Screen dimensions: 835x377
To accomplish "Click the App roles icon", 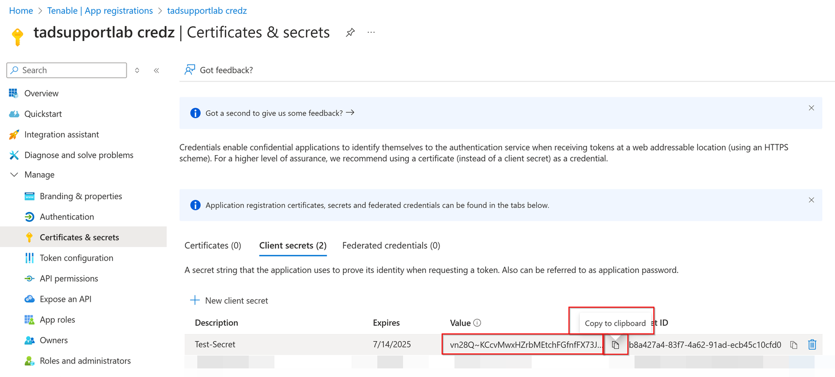I will click(x=29, y=320).
